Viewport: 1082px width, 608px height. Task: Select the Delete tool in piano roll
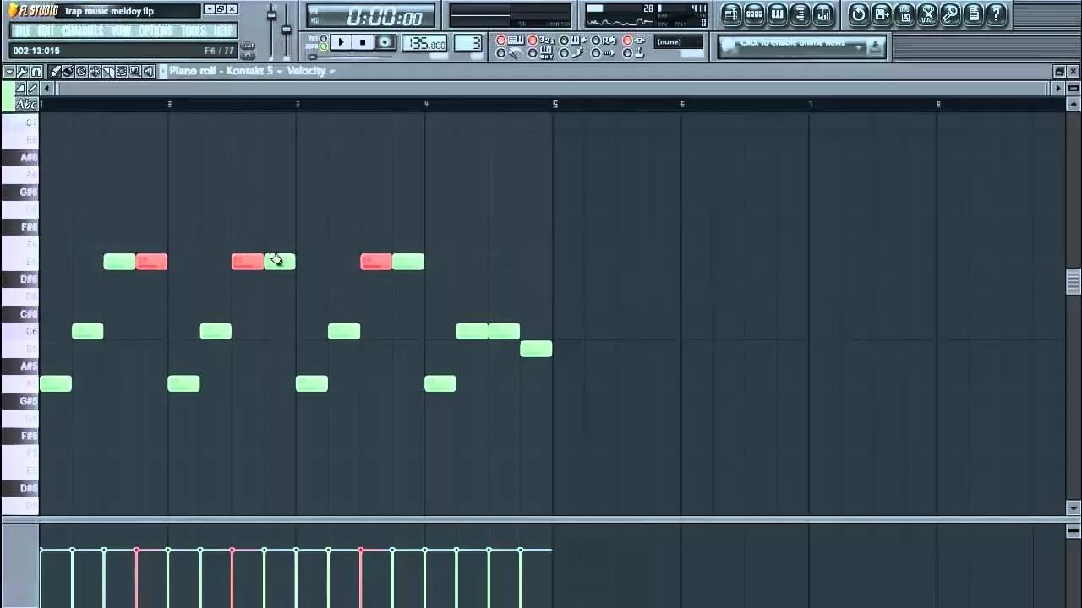[x=81, y=71]
